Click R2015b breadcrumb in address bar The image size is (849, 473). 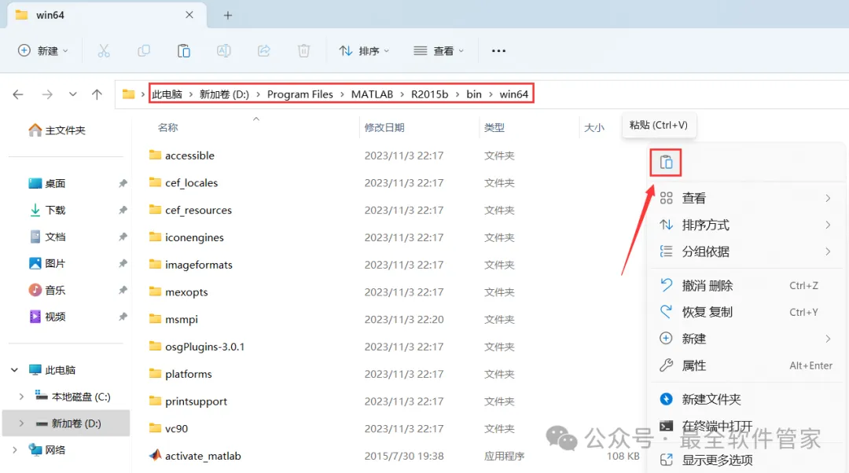tap(429, 94)
